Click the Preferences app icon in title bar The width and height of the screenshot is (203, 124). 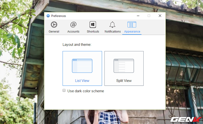click(x=48, y=16)
